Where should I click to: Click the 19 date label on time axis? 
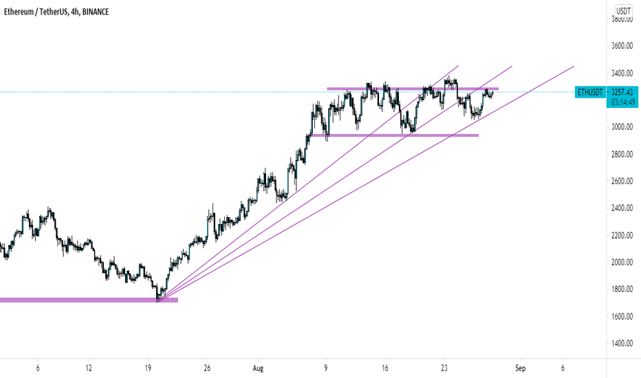click(148, 368)
